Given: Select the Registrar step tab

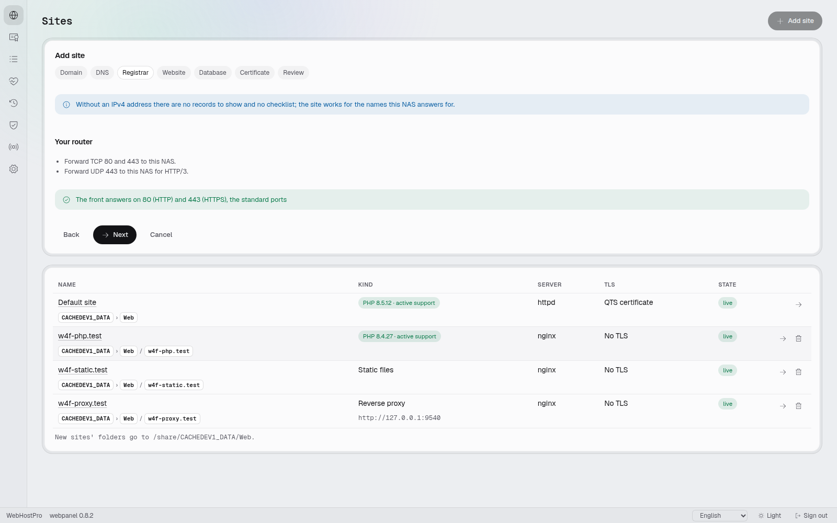Looking at the screenshot, I should click(135, 73).
